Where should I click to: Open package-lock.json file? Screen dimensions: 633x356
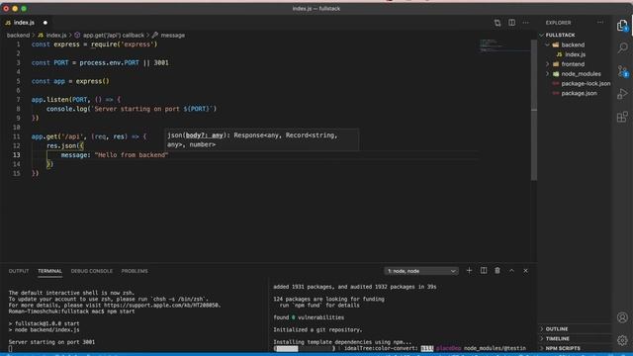tap(586, 83)
